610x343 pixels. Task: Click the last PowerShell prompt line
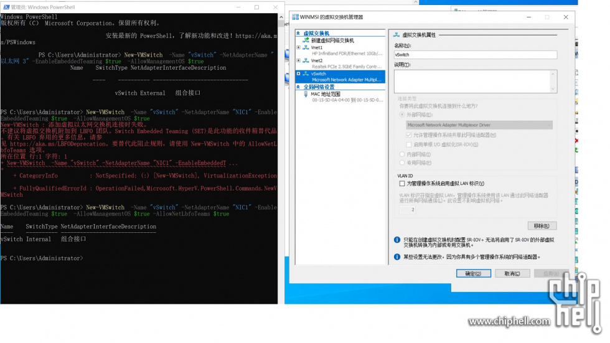point(42,258)
